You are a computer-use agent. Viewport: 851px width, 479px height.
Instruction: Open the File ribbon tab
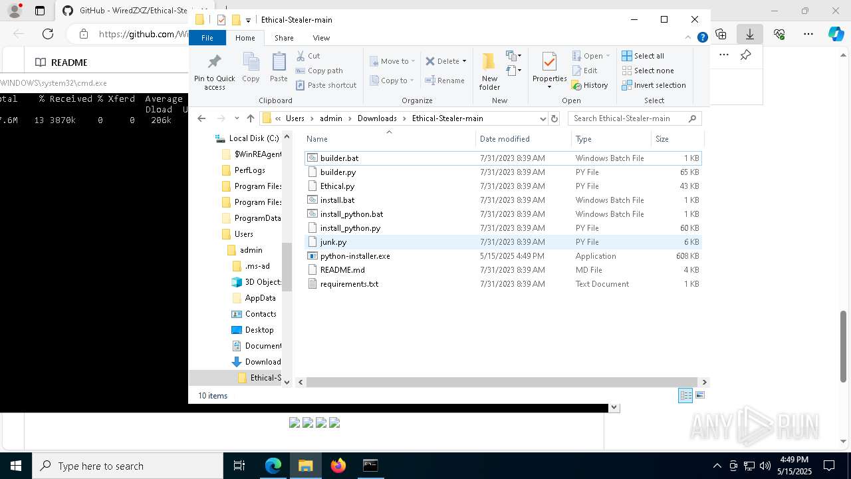coord(207,38)
